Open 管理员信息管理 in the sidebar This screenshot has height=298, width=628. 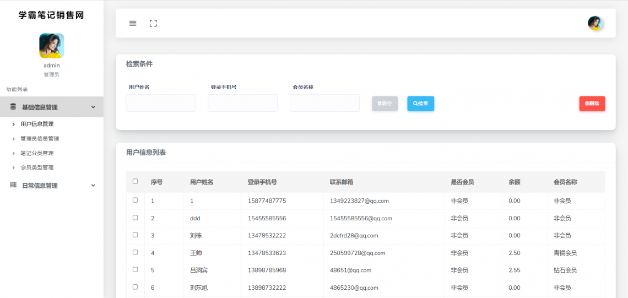40,139
